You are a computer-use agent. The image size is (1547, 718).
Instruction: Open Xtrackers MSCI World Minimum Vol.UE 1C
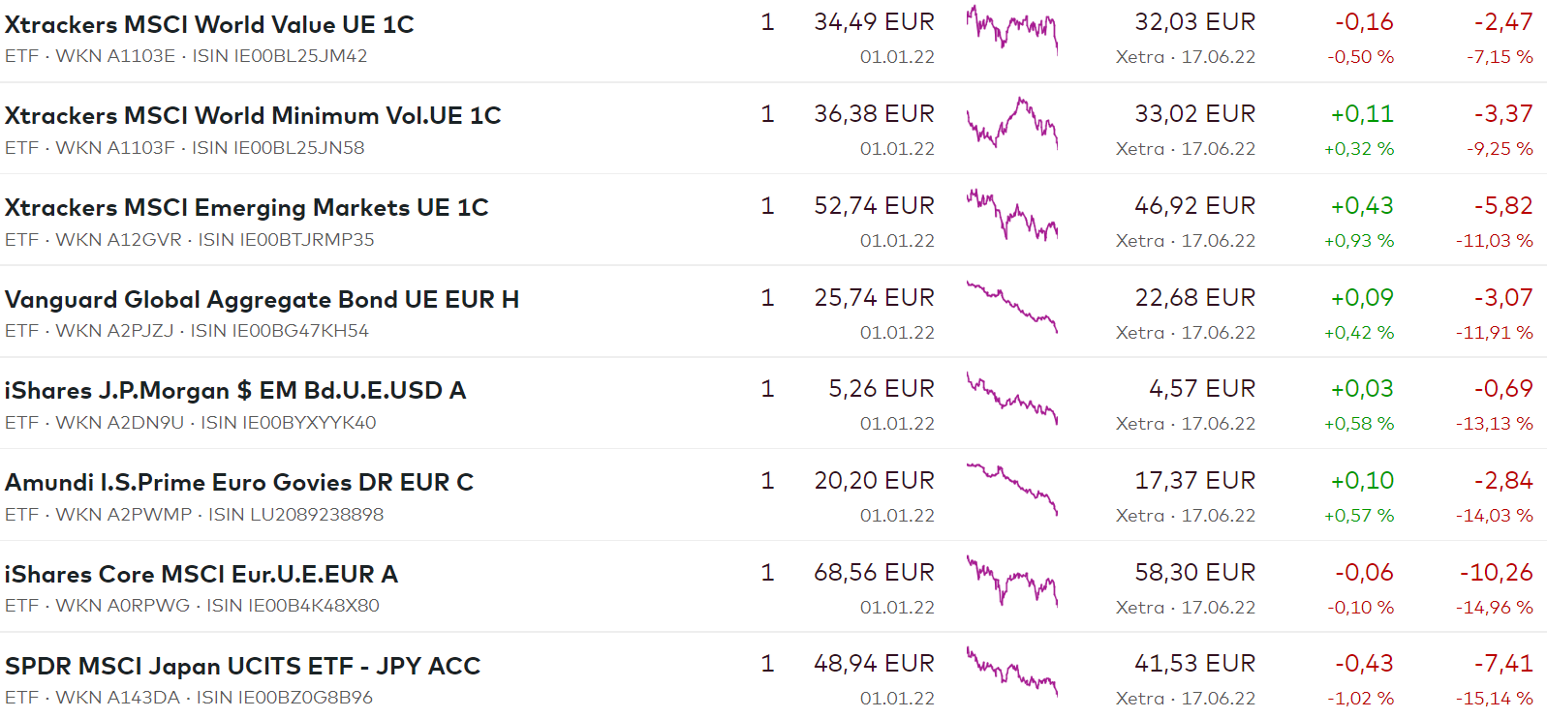253,116
